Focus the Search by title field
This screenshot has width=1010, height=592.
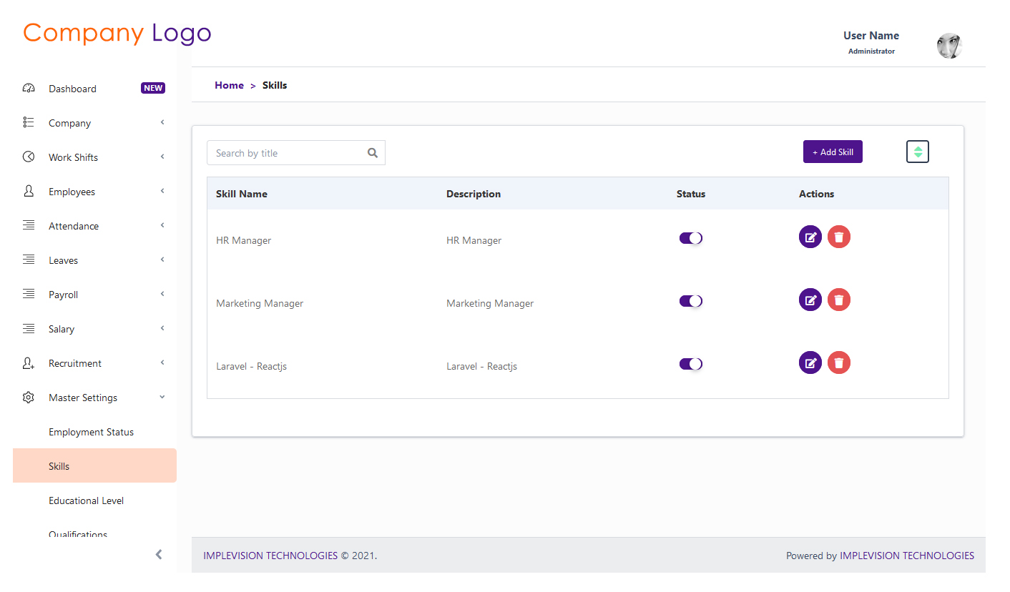pyautogui.click(x=296, y=153)
